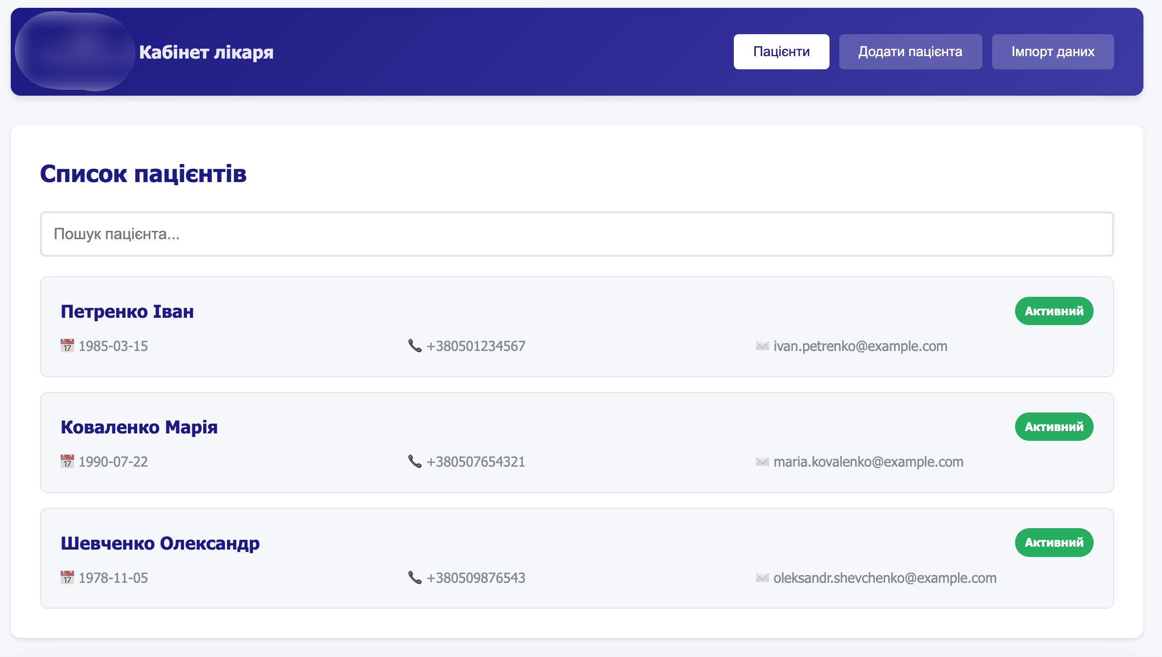
Task: Click phone icon next to +380507654321
Action: coord(415,461)
